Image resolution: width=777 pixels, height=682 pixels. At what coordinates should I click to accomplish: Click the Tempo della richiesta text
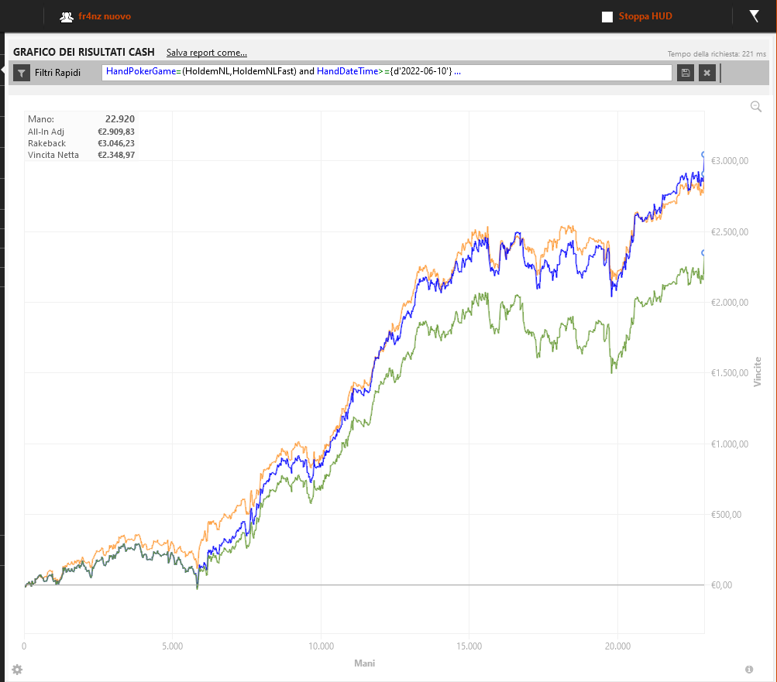click(x=717, y=54)
